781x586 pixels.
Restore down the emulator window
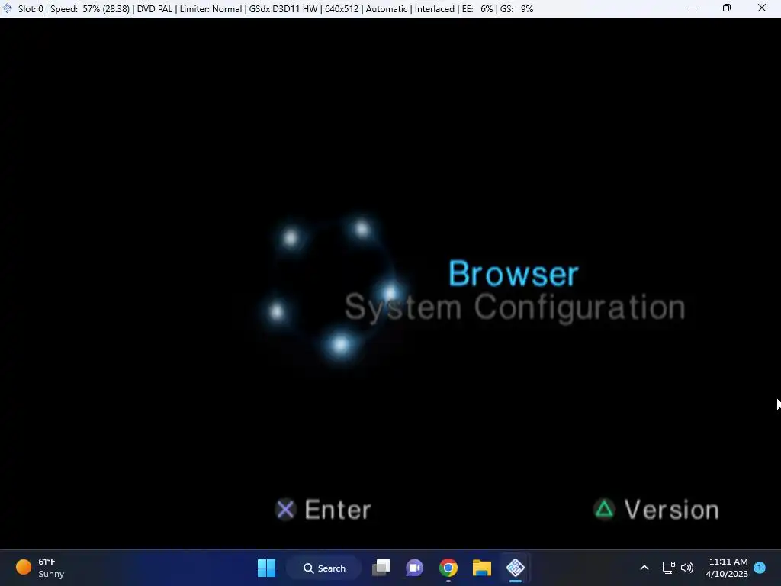pyautogui.click(x=727, y=8)
